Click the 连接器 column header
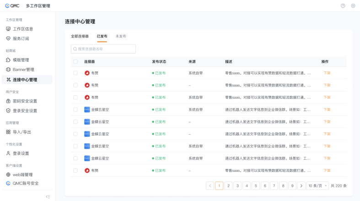The width and height of the screenshot is (360, 201). pyautogui.click(x=89, y=61)
